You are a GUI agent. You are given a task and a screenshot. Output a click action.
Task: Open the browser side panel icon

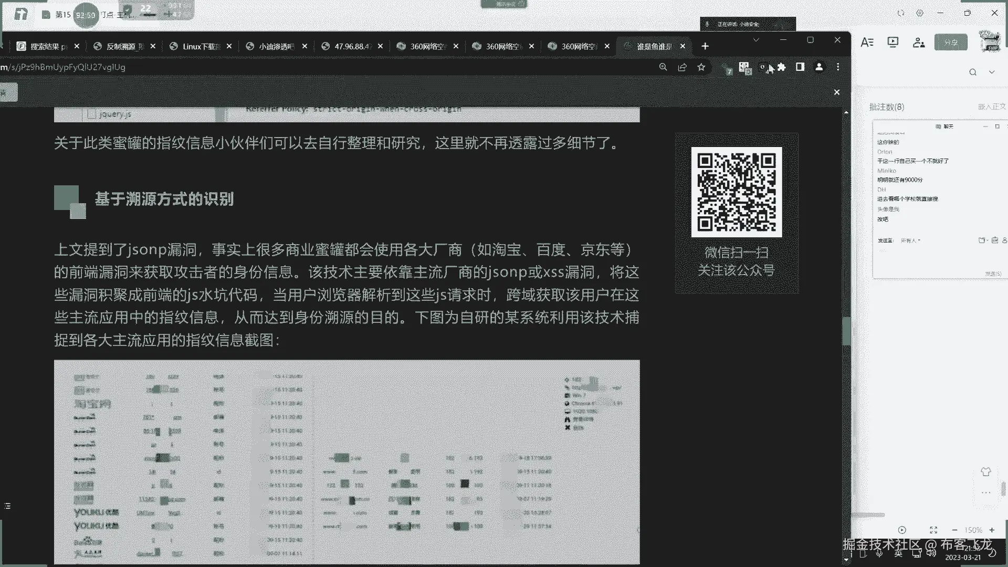tap(800, 67)
